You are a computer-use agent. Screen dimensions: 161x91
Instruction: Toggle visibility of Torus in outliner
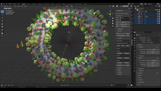(157, 17)
